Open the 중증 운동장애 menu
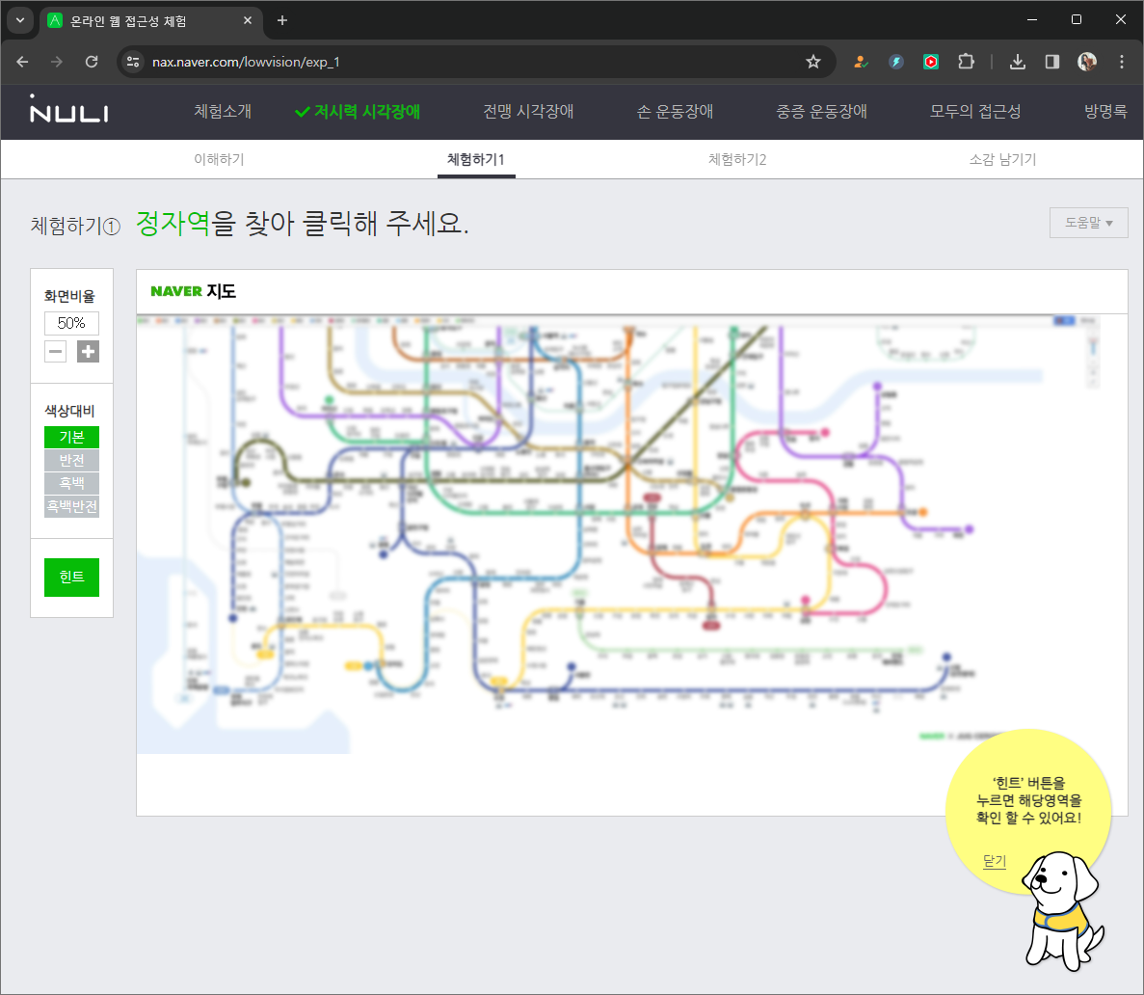This screenshot has height=995, width=1144. click(x=821, y=111)
